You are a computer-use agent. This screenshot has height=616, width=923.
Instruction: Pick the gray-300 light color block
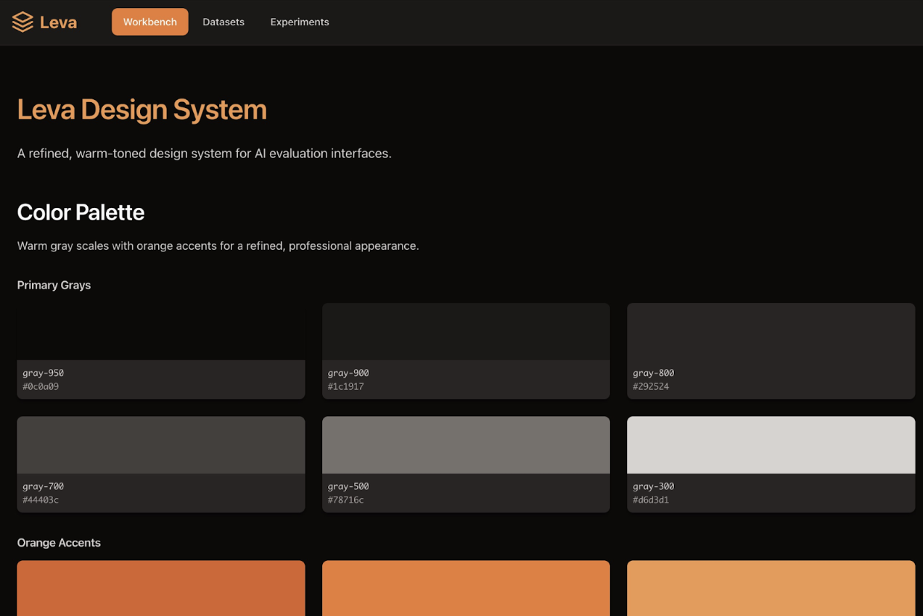(771, 445)
